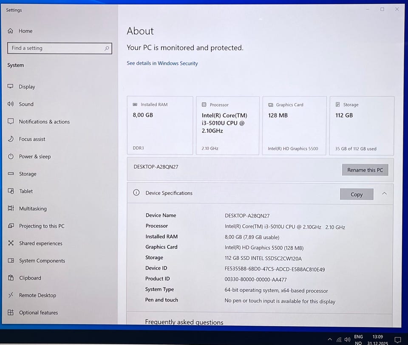Click the System section heading in sidebar
This screenshot has width=408, height=345.
(x=16, y=65)
